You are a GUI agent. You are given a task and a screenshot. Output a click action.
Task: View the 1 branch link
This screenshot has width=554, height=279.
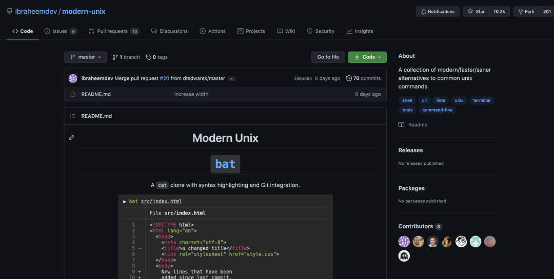pyautogui.click(x=126, y=57)
